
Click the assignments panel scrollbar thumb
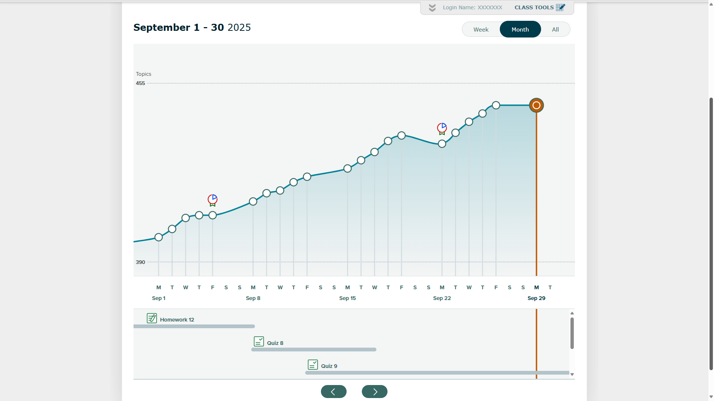tap(572, 333)
